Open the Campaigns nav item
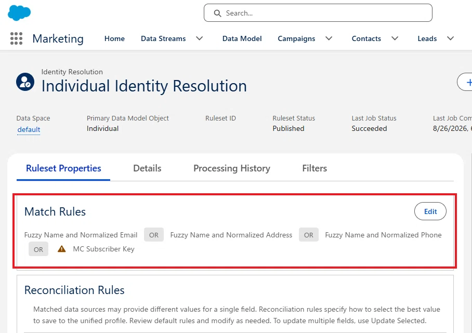The image size is (472, 333). [x=296, y=38]
